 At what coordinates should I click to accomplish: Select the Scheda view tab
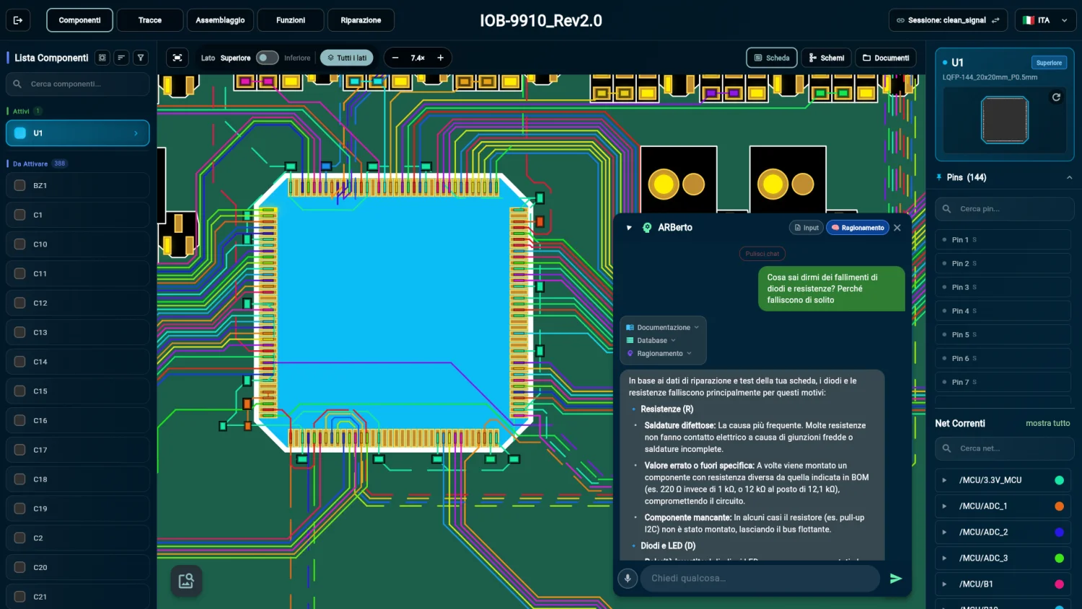coord(772,58)
